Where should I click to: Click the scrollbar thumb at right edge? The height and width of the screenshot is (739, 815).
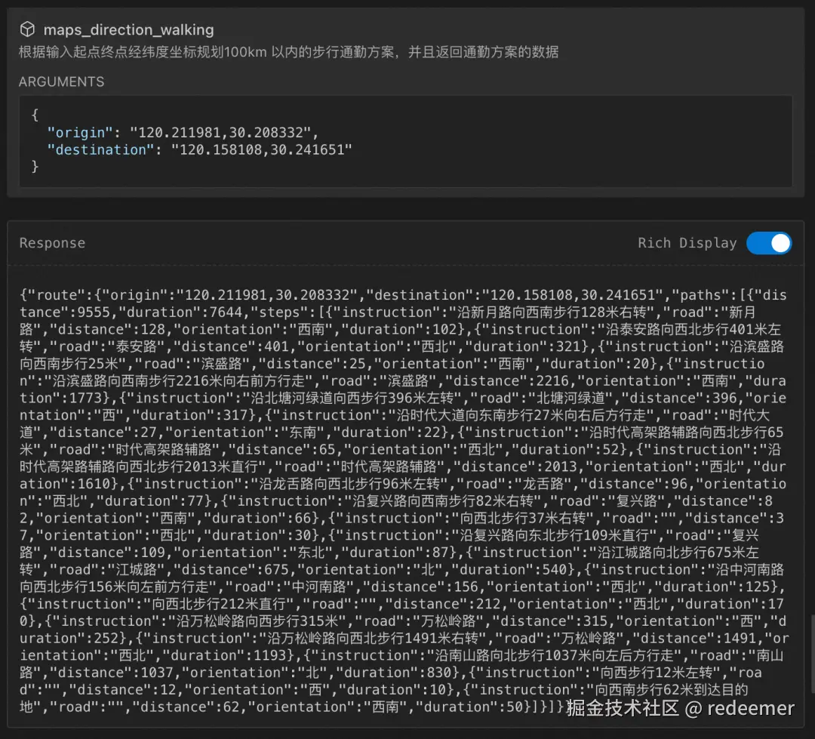click(x=812, y=654)
